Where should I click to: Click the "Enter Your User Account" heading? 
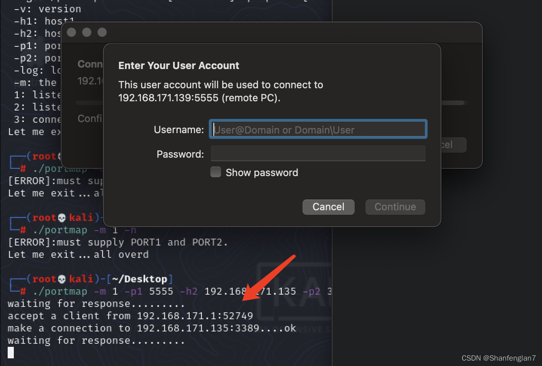[x=178, y=66]
